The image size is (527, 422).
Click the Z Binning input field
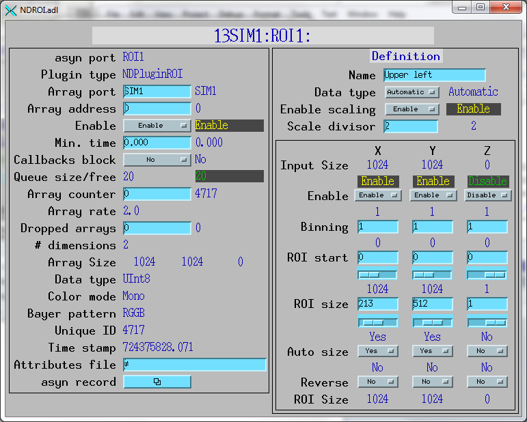tap(487, 227)
